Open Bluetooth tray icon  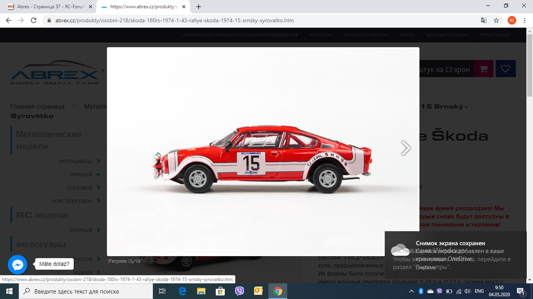(x=421, y=291)
